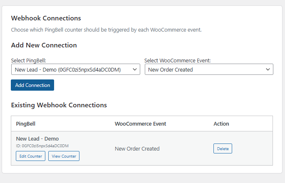Click the WooCommerce Event column header
The width and height of the screenshot is (285, 183).
pos(140,124)
